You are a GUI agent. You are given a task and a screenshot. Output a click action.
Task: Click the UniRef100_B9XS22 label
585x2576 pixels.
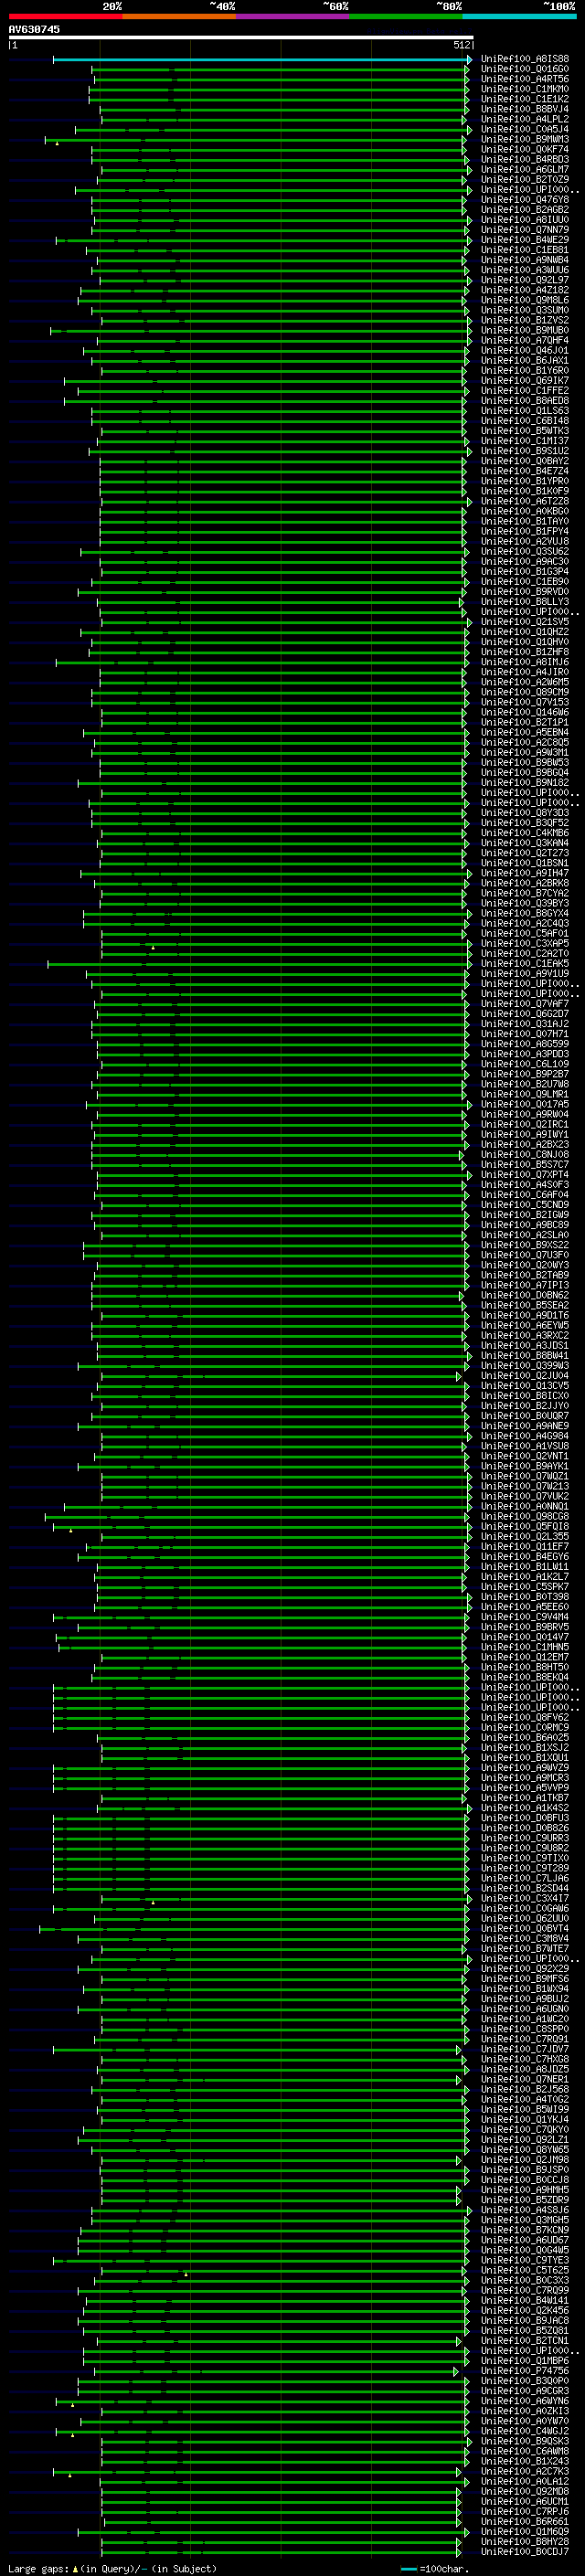pyautogui.click(x=525, y=1245)
